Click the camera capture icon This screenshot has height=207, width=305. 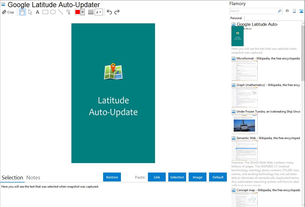click(287, 11)
